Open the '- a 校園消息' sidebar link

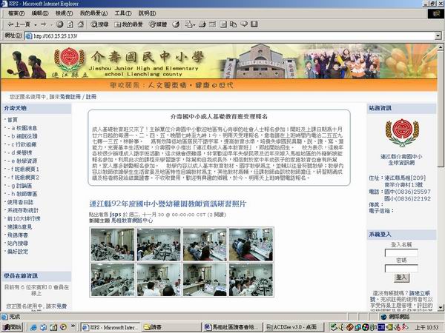[22, 128]
